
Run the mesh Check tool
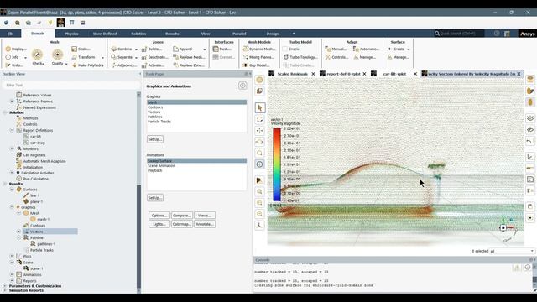click(37, 56)
